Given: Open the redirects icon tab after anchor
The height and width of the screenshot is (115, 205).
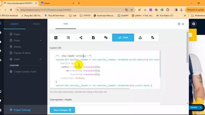Looking at the screenshot, I should (x=152, y=38).
